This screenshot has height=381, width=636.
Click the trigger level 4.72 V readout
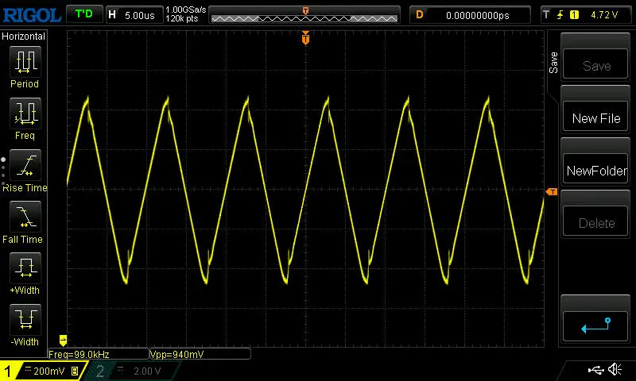pos(604,15)
